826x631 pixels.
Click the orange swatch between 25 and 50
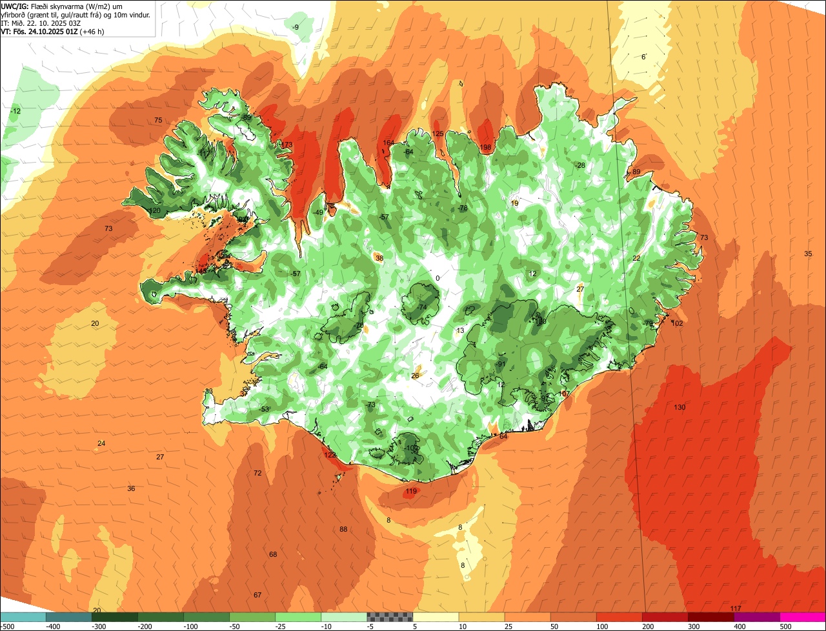point(527,617)
